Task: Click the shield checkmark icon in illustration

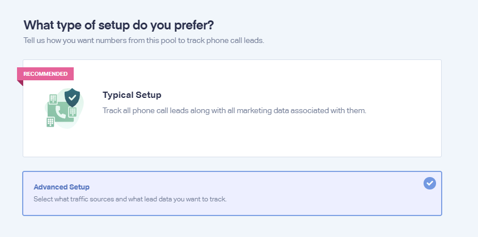Action: coord(72,97)
